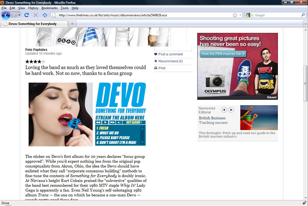Click the Recommend (0) link
This screenshot has height=206, width=308.
pos(170,61)
